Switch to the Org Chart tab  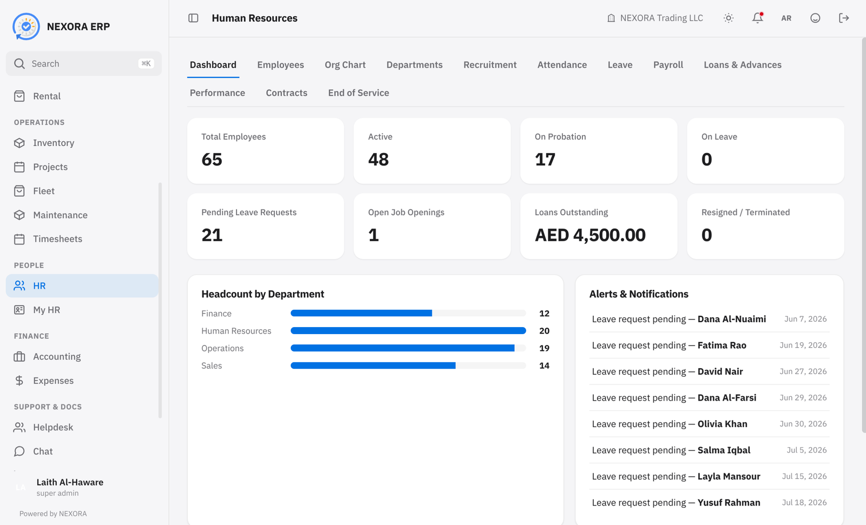[x=345, y=65]
